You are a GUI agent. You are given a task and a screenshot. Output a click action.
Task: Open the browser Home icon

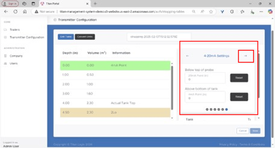tap(25, 12)
